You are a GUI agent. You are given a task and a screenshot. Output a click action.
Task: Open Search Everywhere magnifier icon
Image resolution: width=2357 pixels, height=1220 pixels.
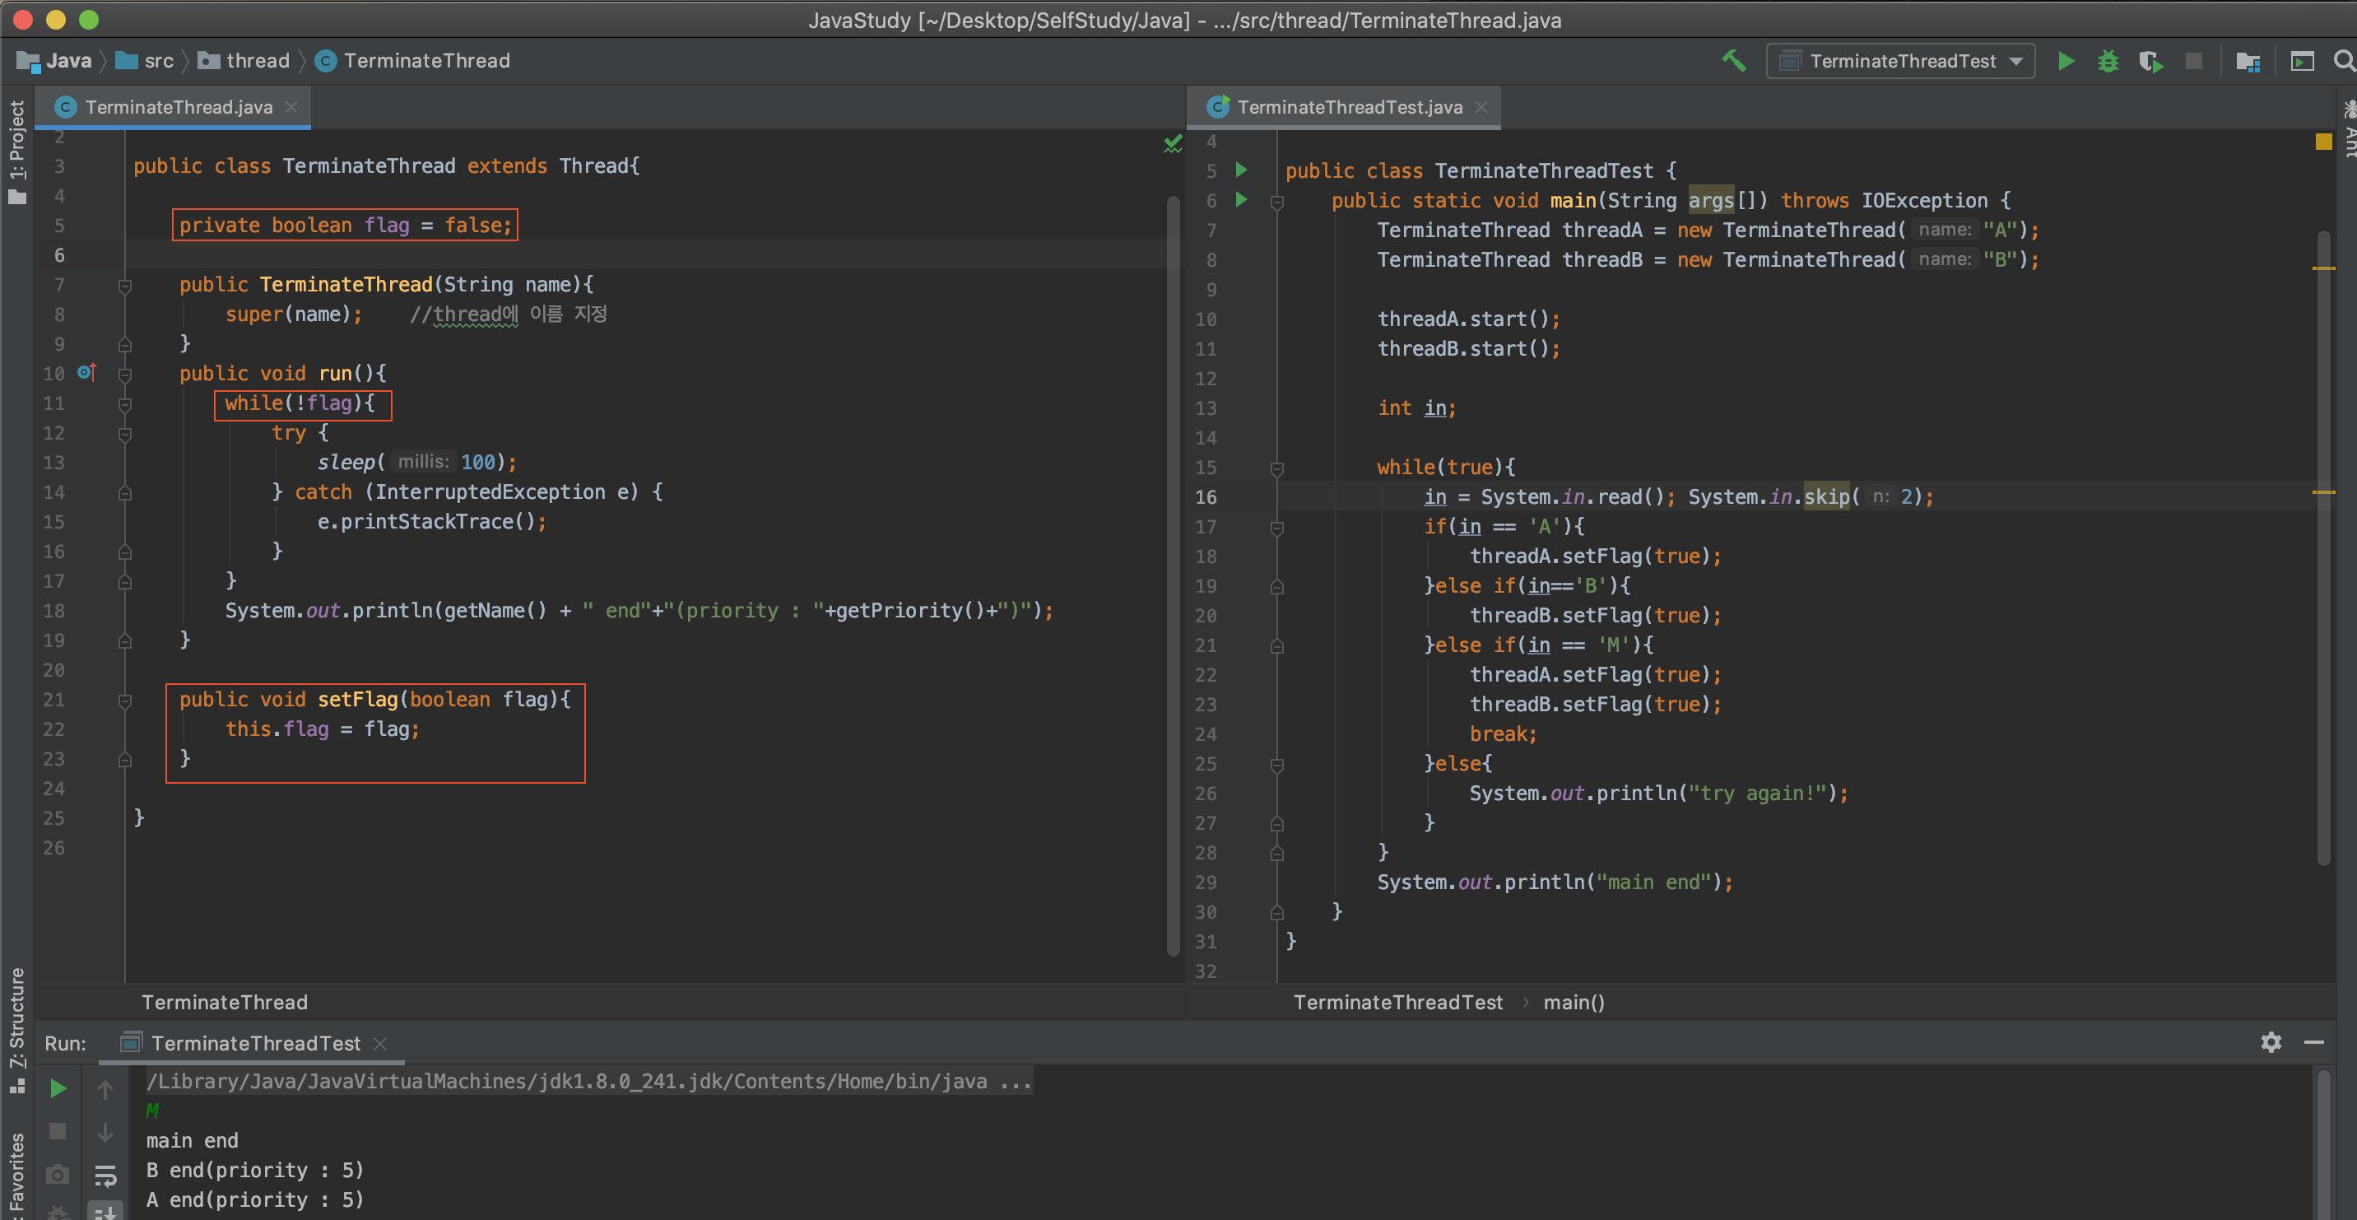point(2343,61)
